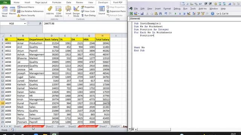Viewport: 241px width, 135px height.
Task: Click View Code in ribbon
Action: [x=88, y=11]
